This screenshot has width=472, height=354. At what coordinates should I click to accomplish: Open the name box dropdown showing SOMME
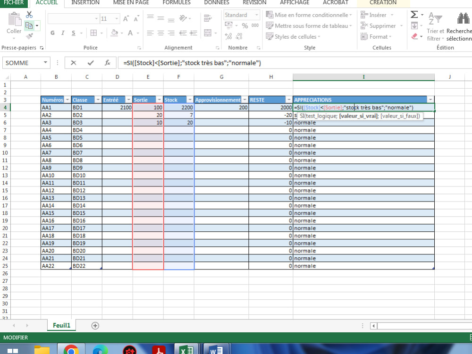[x=45, y=63]
